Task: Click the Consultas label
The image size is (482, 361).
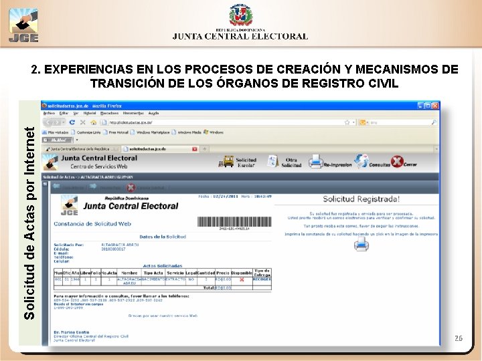Action: (380, 165)
